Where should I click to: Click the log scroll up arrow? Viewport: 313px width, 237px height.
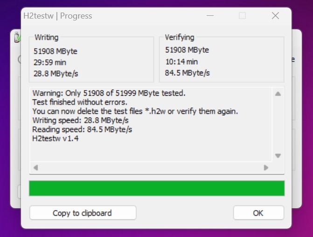click(278, 94)
